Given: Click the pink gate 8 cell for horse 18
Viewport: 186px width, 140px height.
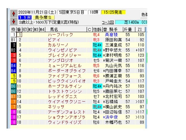Looking at the screenshot, I should [14, 122].
